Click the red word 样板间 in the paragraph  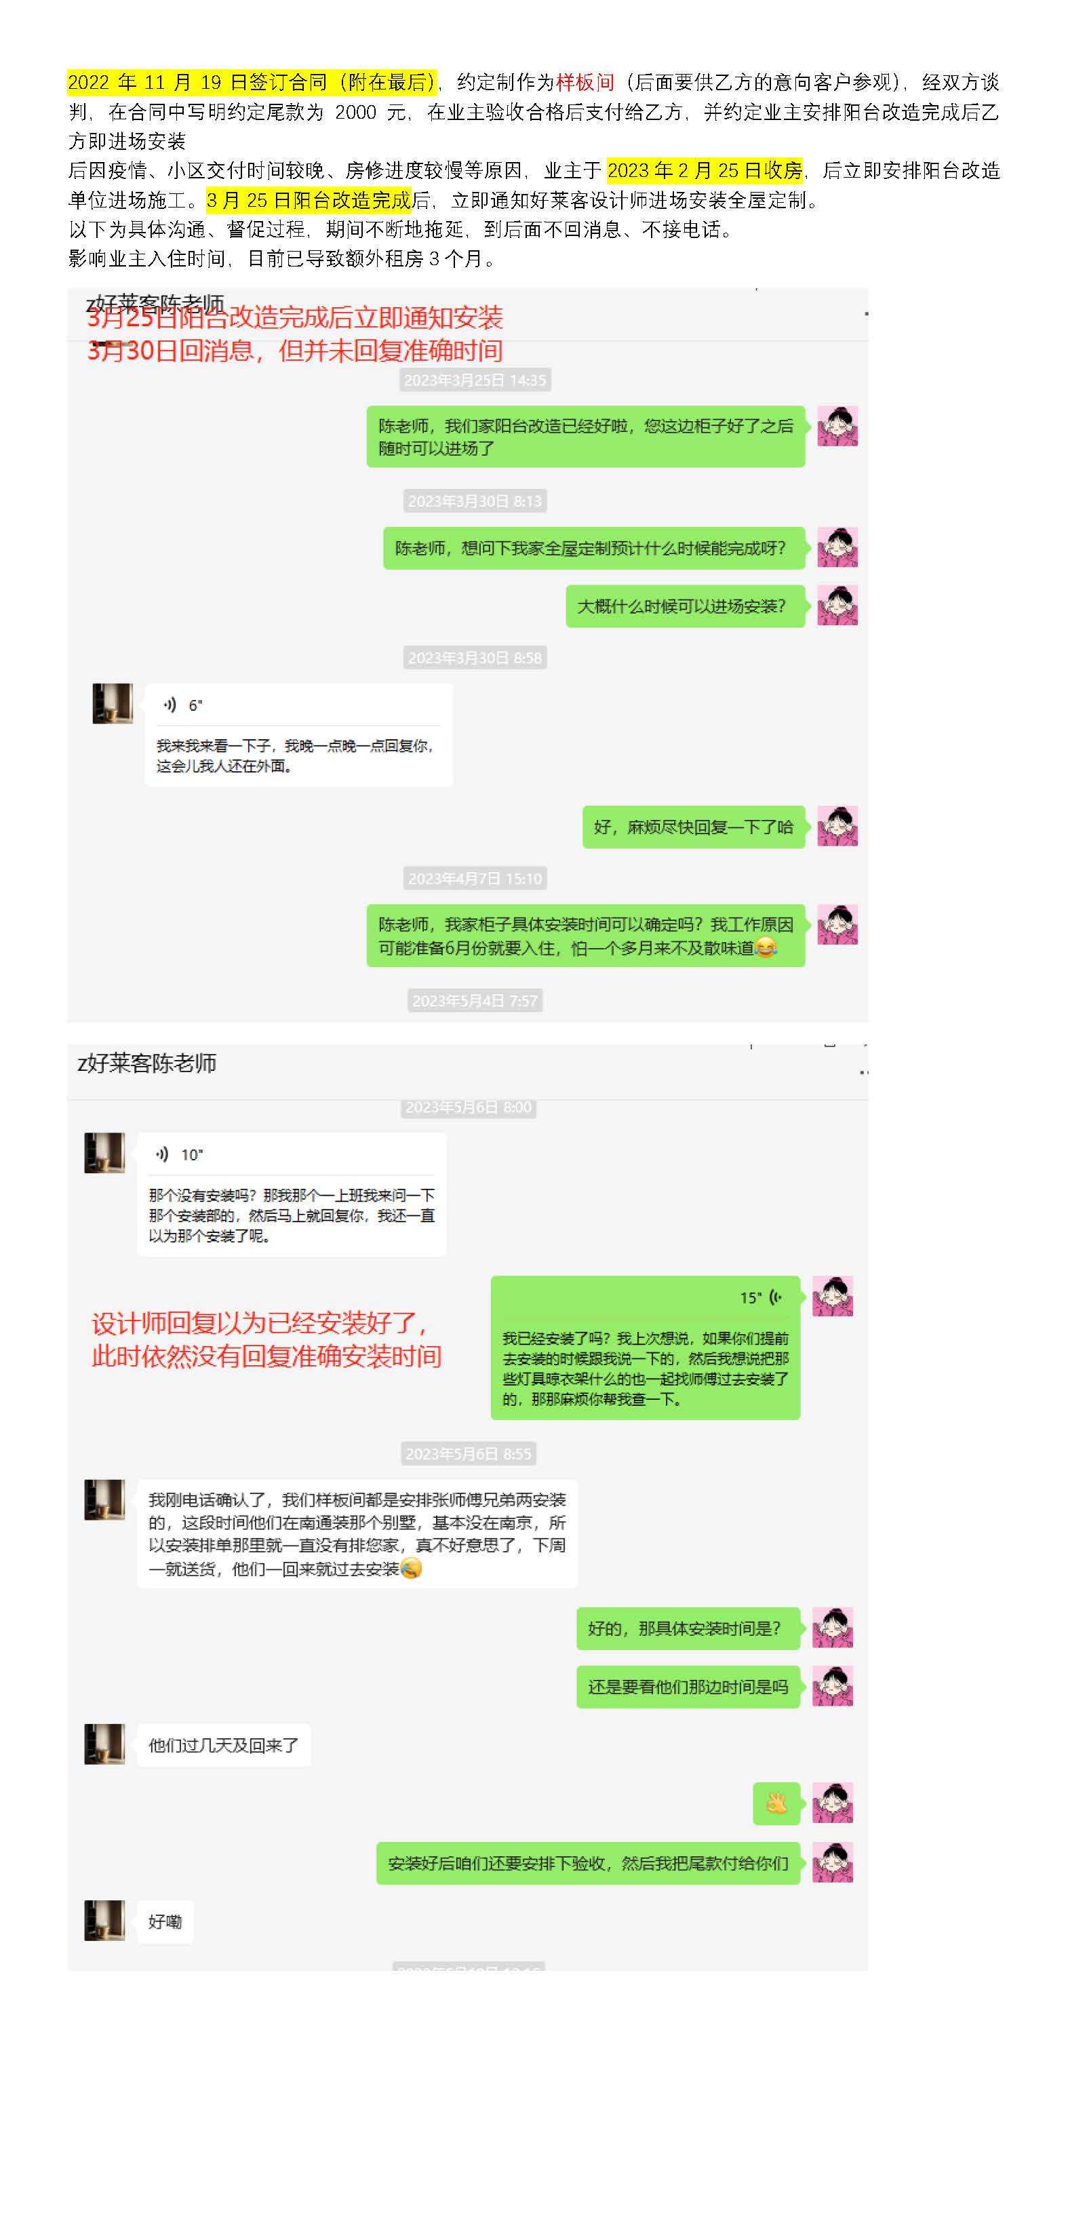click(x=585, y=83)
